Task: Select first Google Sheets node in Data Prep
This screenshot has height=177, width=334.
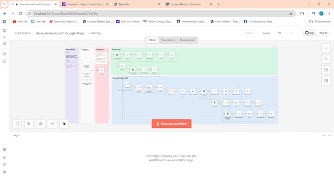Action: pyautogui.click(x=117, y=55)
